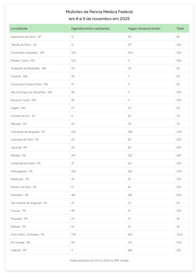The width and height of the screenshot is (196, 273).
Task: Click the Total column header
Action: click(180, 29)
